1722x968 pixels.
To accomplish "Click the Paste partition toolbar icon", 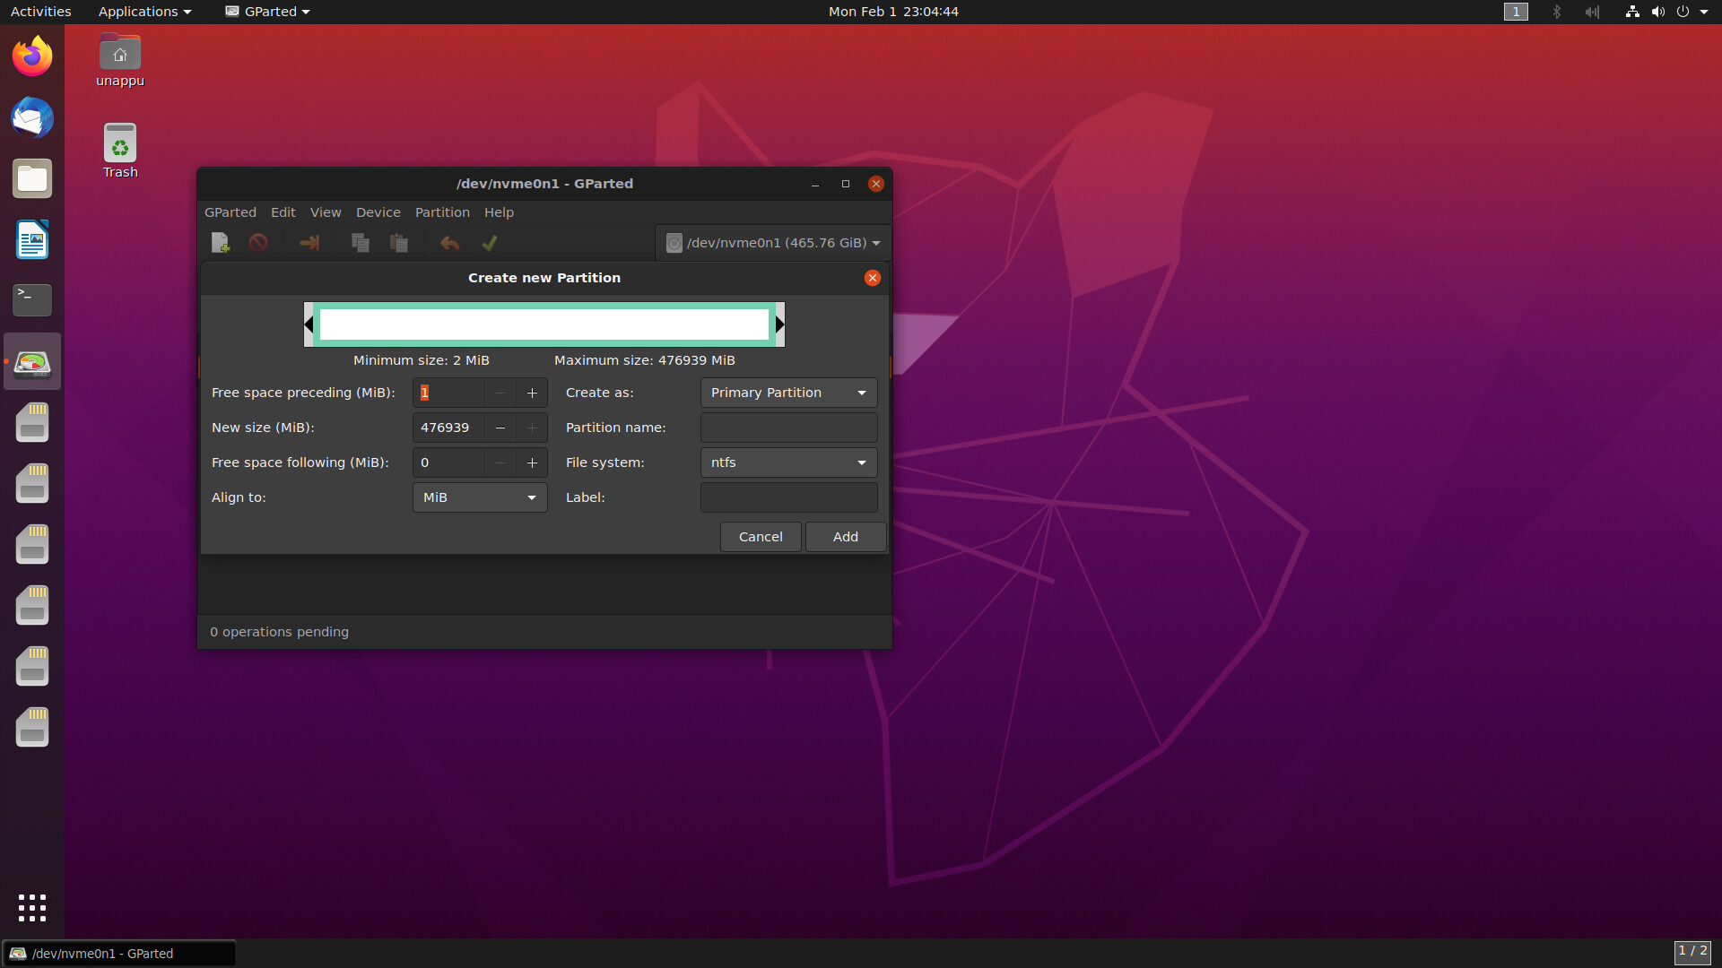I will (399, 243).
